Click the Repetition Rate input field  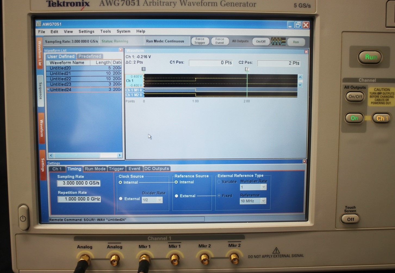pos(79,199)
